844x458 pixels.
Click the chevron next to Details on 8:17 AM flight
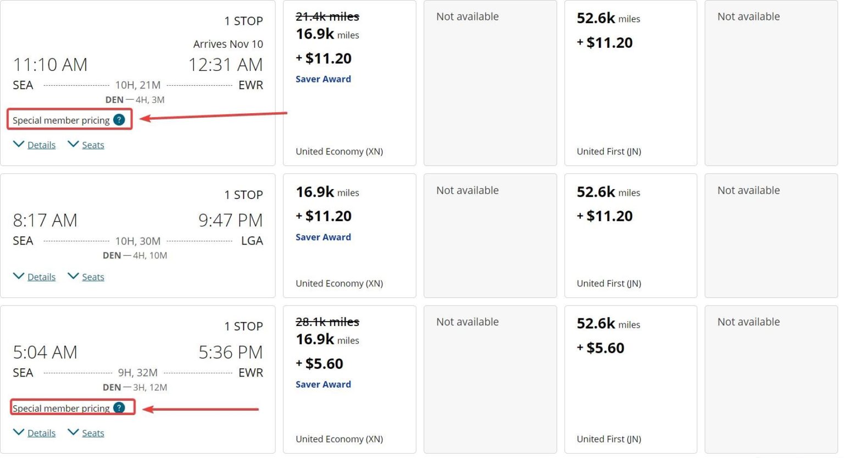(18, 276)
